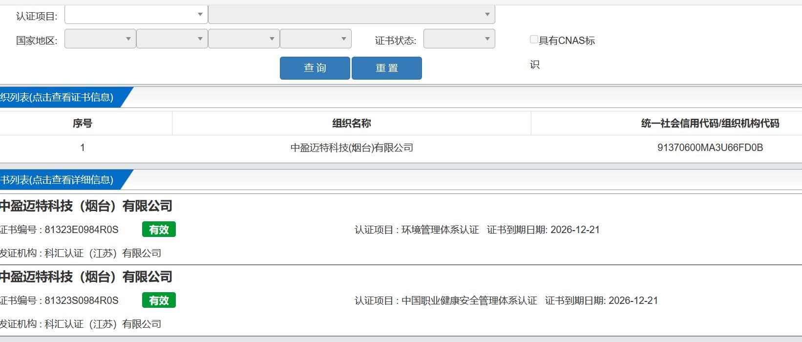
Task: Click sequence number 1 in the table
Action: (83, 148)
